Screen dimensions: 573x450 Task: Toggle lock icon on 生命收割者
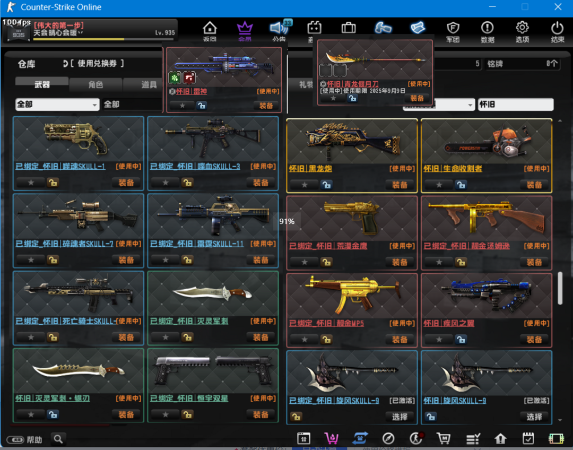coord(461,185)
